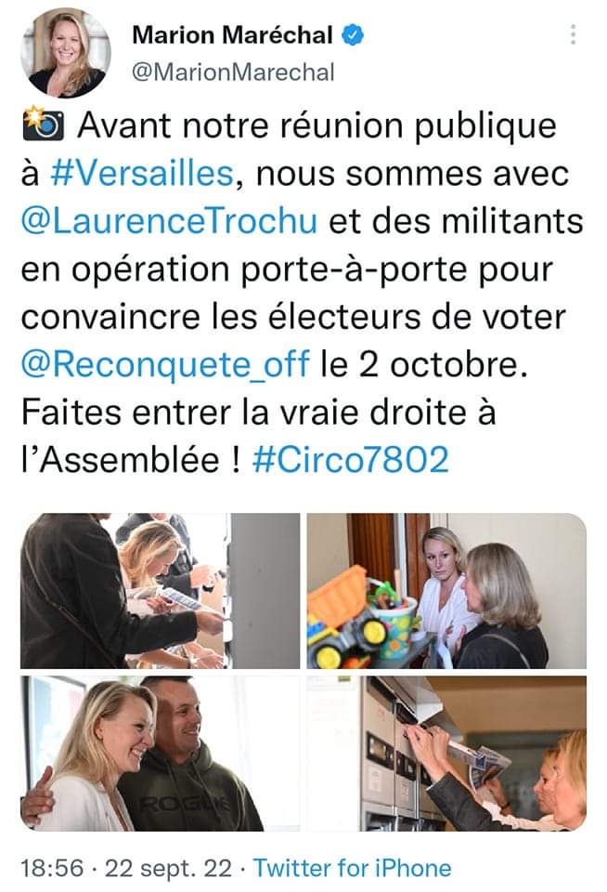Click the Marion Maréchal display name

(x=232, y=35)
